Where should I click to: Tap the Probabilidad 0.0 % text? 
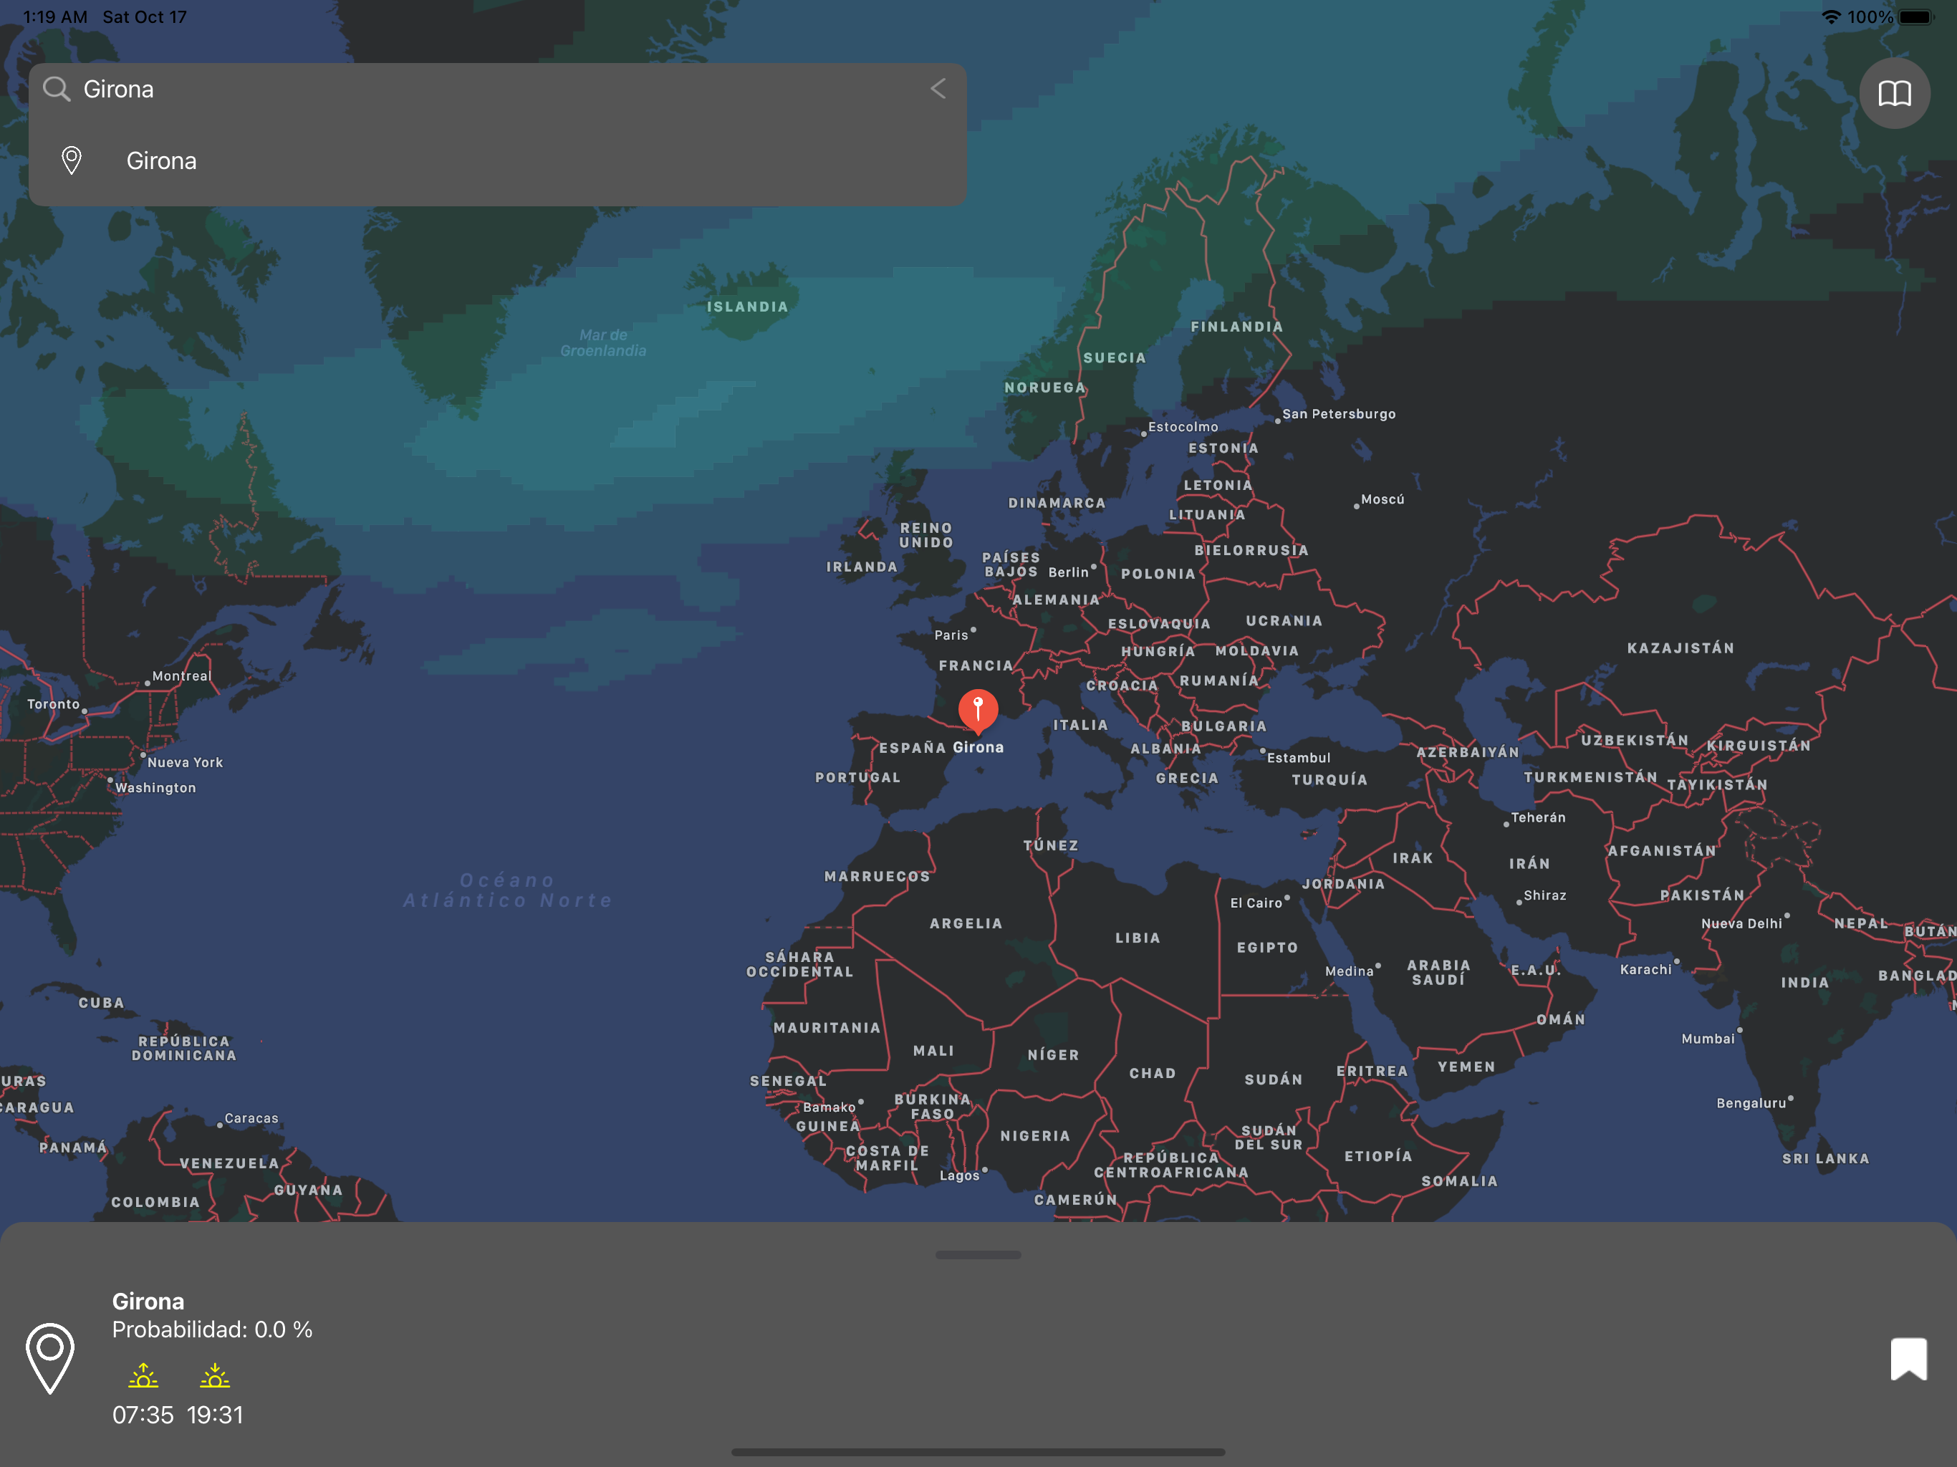pyautogui.click(x=212, y=1330)
